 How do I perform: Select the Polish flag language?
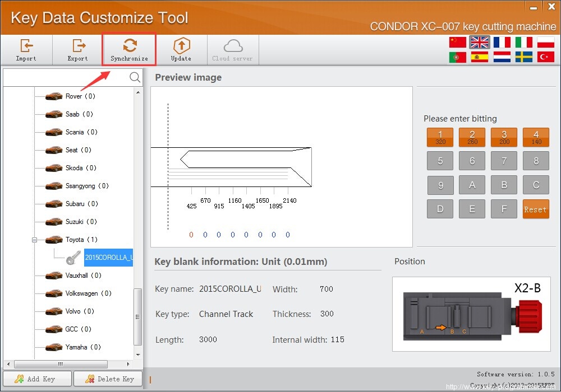tap(546, 42)
